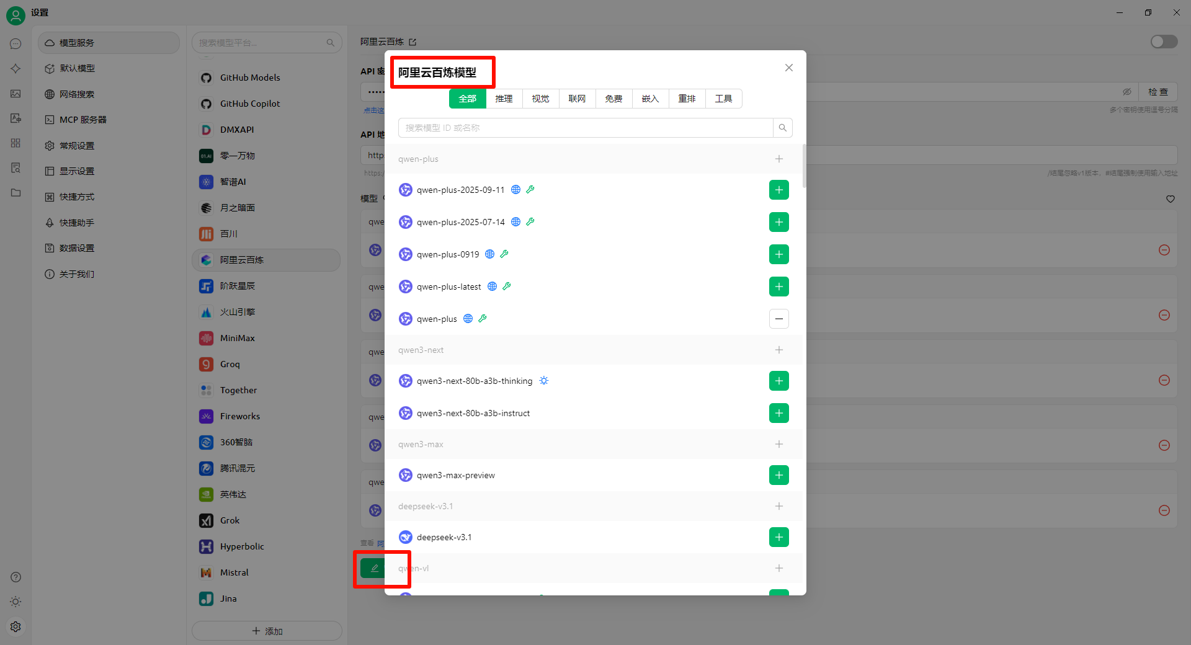
Task: Focus the model ID search field
Action: 586,128
